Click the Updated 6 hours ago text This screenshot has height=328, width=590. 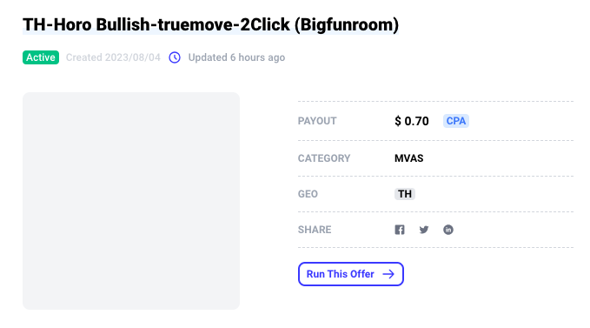coord(236,57)
